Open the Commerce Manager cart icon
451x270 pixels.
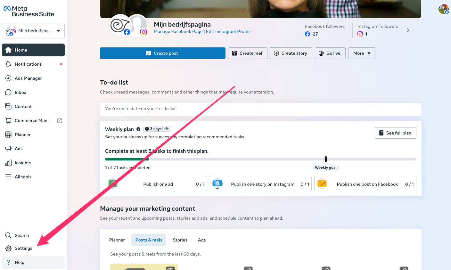pos(8,120)
